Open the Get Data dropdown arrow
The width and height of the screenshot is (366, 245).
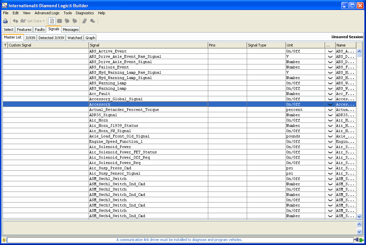click(44, 21)
